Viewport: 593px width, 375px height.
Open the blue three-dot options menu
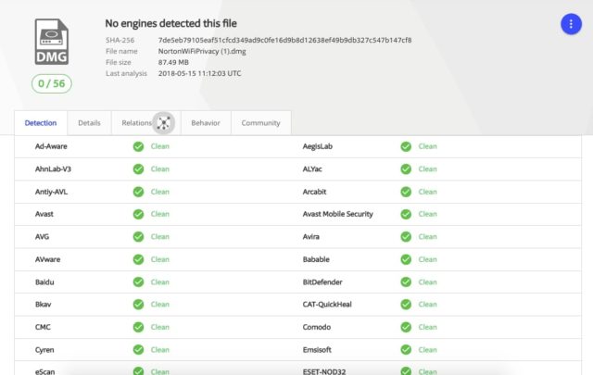point(571,24)
